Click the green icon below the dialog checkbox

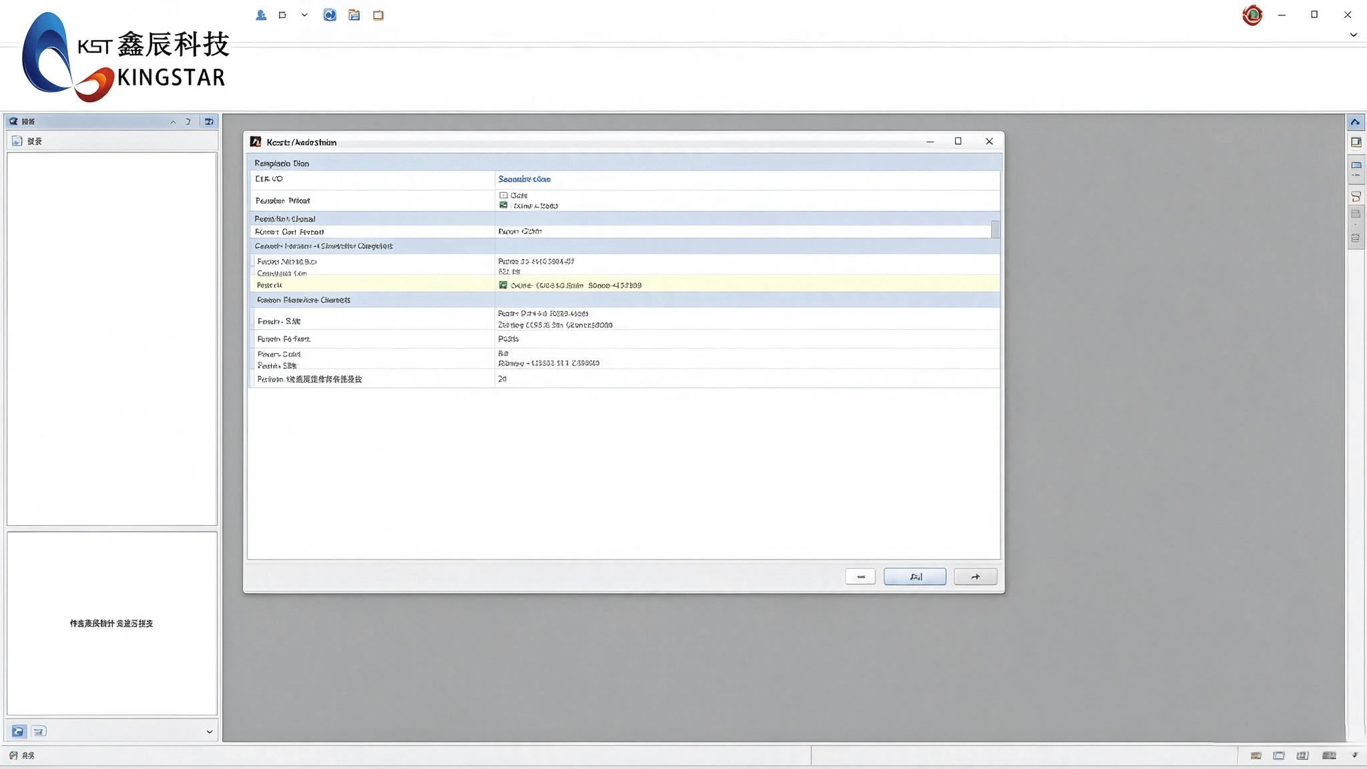[x=503, y=205]
